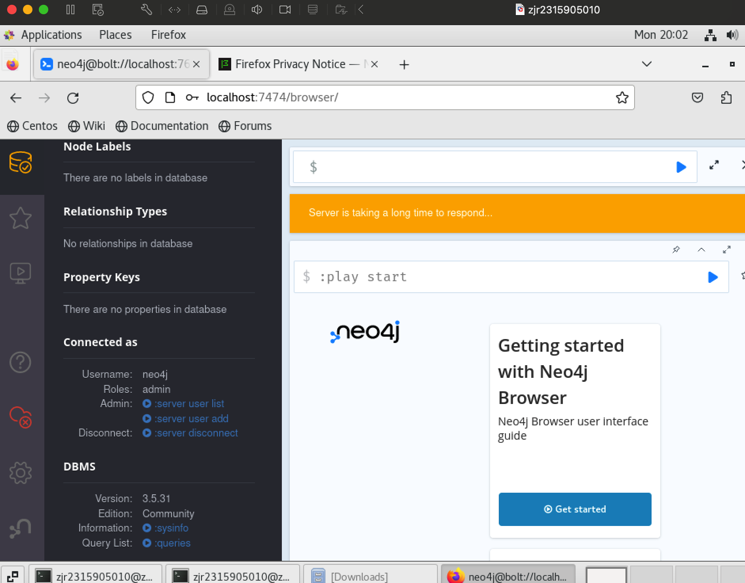Image resolution: width=745 pixels, height=583 pixels.
Task: Pause the virtual machine
Action: 70,10
